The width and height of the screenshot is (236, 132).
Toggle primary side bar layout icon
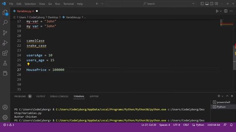tap(202, 4)
